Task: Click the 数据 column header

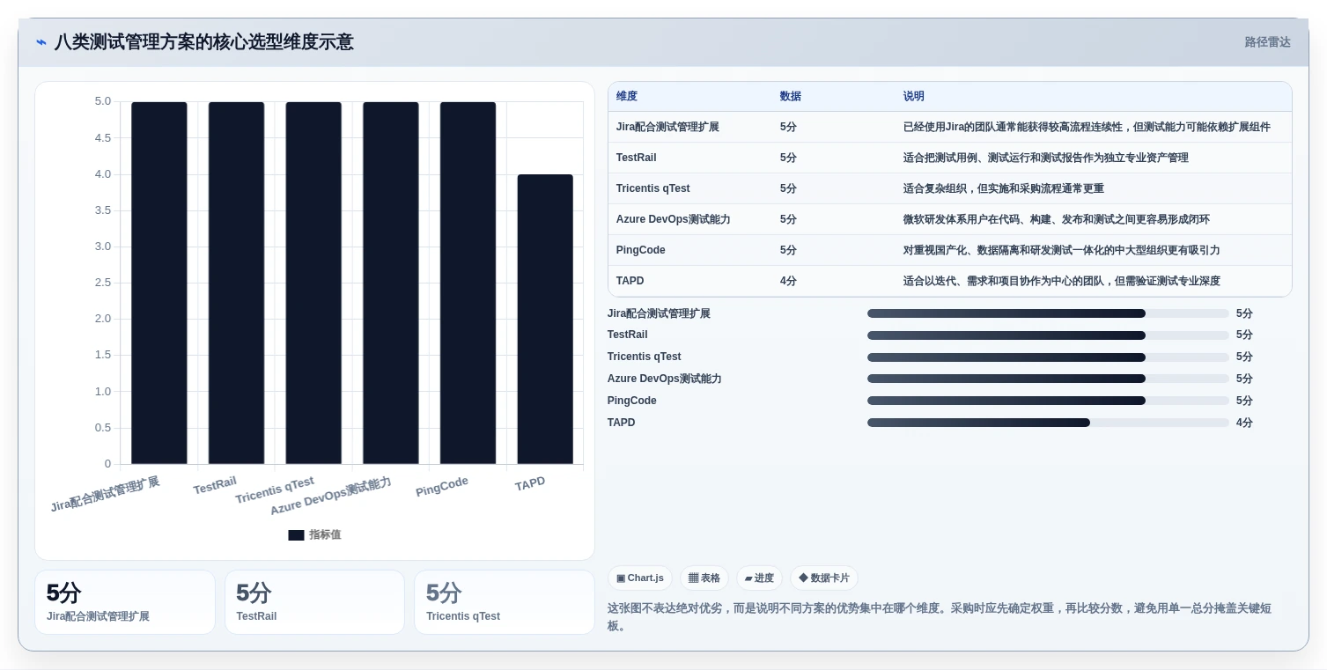Action: click(791, 96)
